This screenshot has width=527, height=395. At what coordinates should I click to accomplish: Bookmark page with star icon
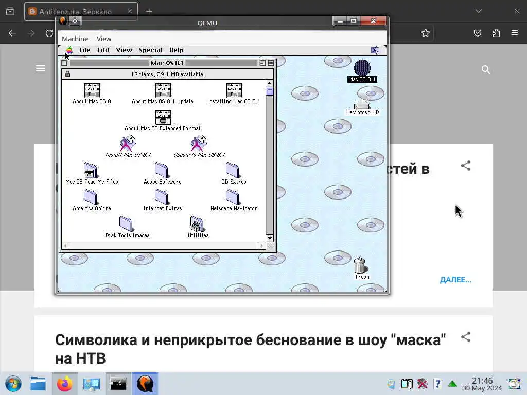[426, 33]
